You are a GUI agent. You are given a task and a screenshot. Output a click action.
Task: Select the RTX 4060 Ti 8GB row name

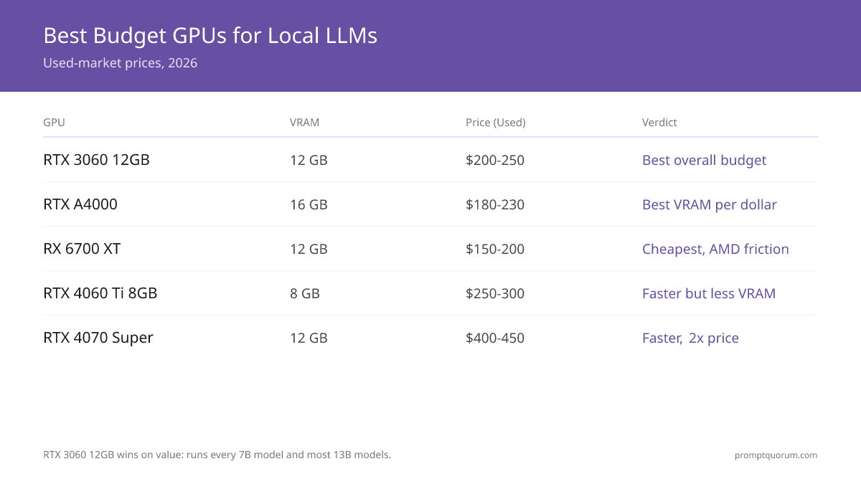(100, 293)
